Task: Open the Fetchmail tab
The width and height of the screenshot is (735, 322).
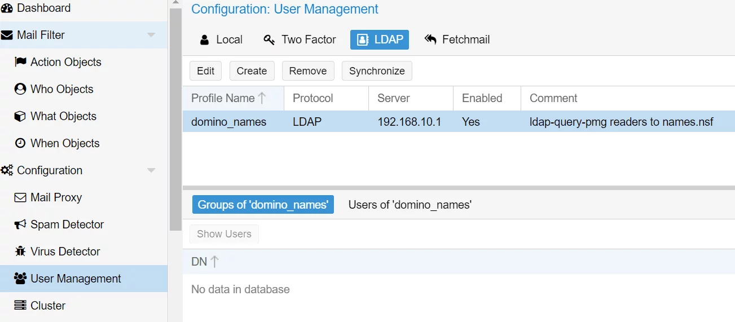Action: pos(457,39)
